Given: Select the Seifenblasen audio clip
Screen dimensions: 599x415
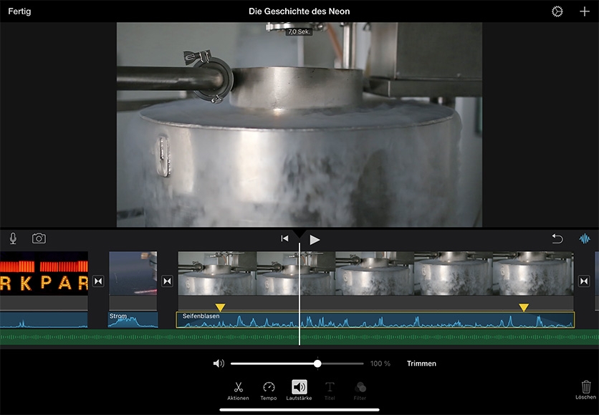Looking at the screenshot, I should coord(375,320).
